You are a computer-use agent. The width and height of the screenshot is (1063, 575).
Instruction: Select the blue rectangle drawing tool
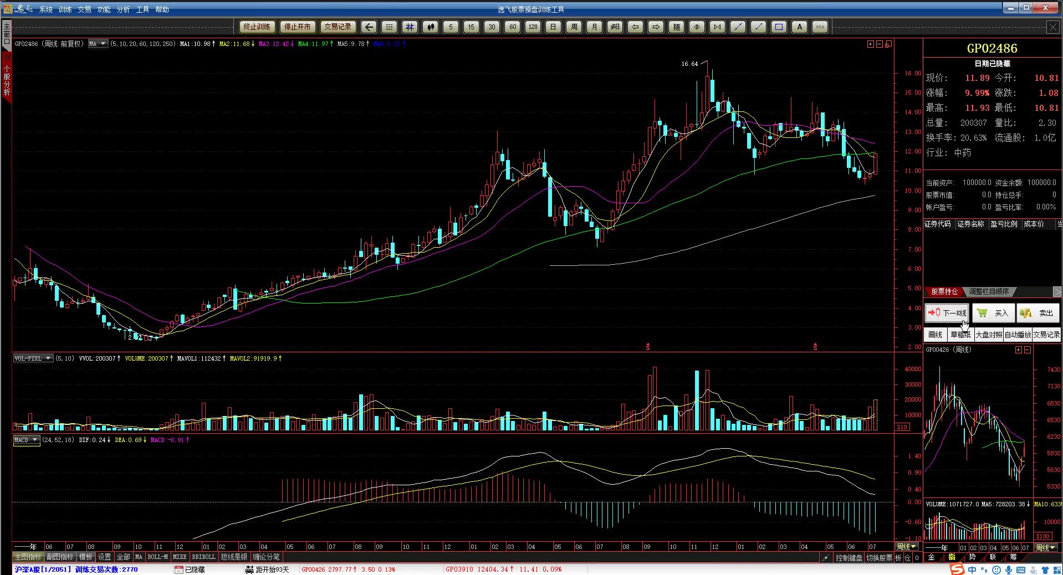(779, 27)
